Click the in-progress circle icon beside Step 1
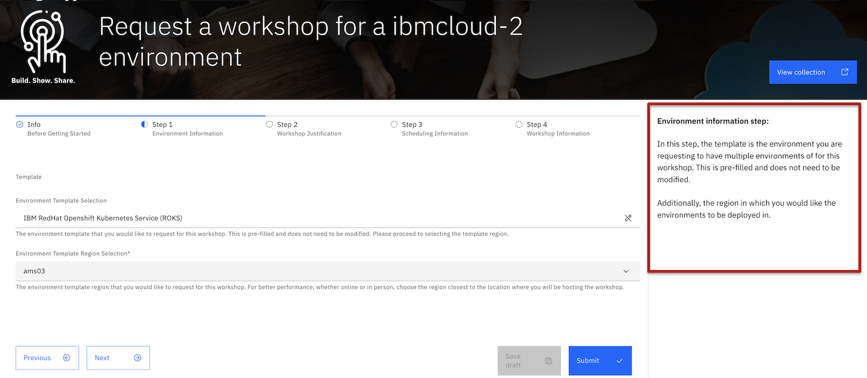Viewport: 867px width, 378px height. [144, 124]
